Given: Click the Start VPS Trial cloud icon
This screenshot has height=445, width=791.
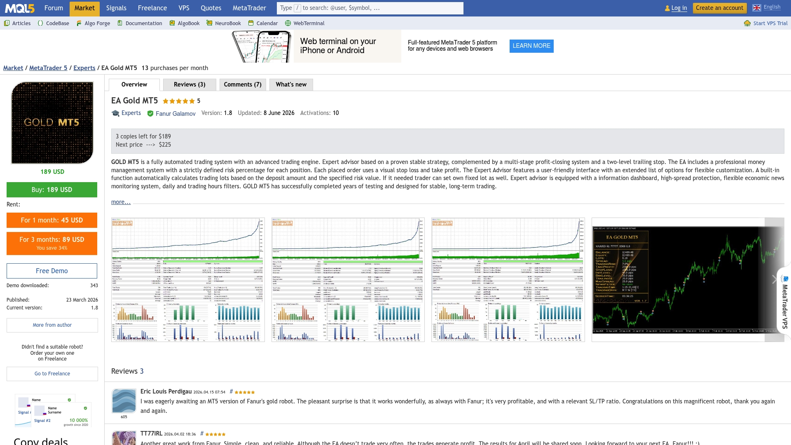Looking at the screenshot, I should point(747,23).
